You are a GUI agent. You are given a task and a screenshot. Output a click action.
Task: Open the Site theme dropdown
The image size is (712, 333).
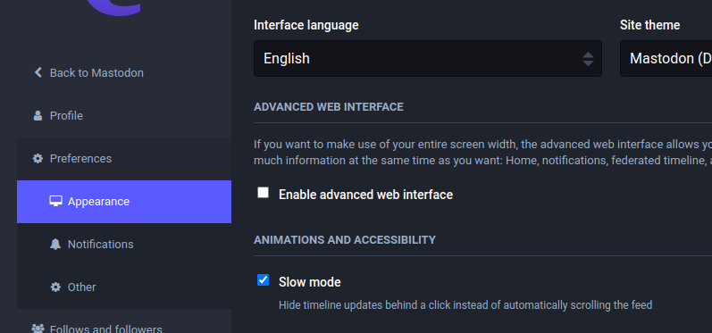click(x=666, y=59)
